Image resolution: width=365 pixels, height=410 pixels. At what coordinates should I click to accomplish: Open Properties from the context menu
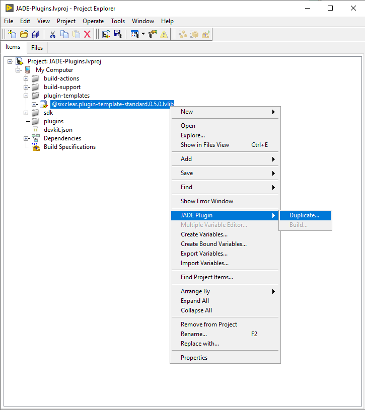225,358
